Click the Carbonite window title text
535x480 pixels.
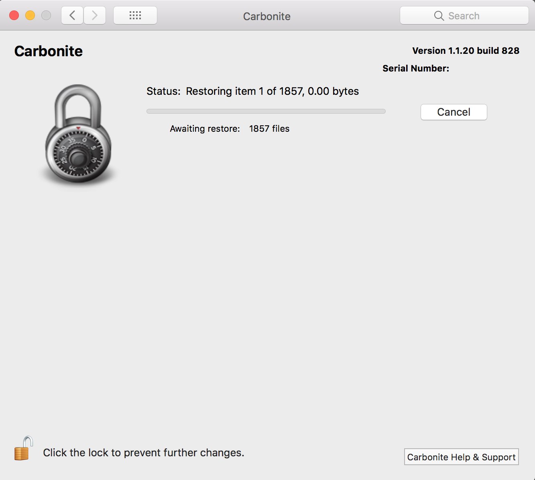coord(266,16)
